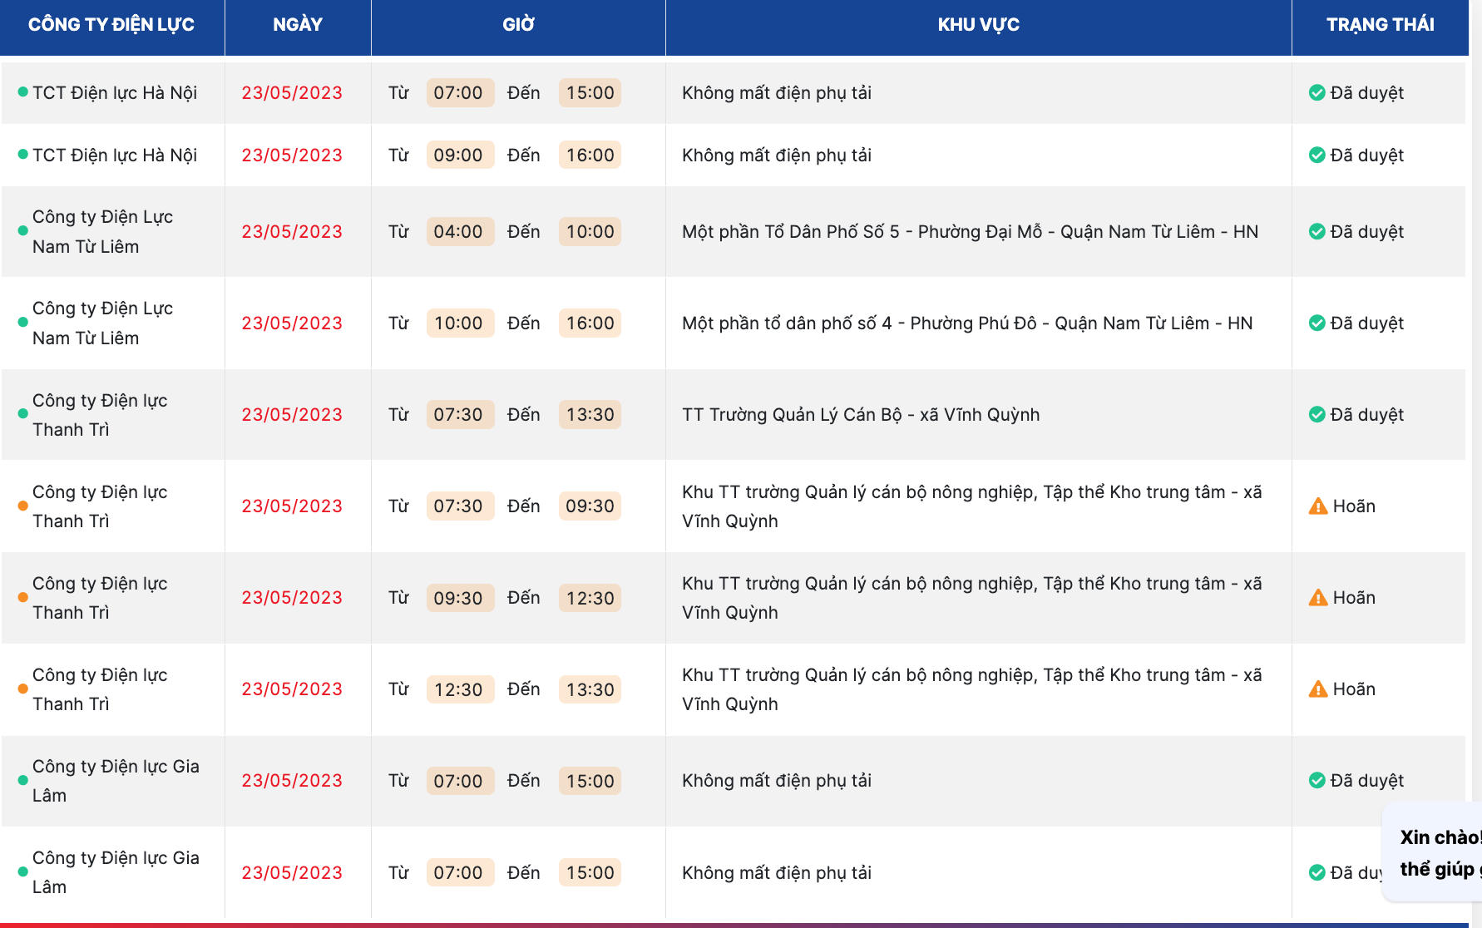Click the NGÀY column header
1482x928 pixels.
click(297, 25)
